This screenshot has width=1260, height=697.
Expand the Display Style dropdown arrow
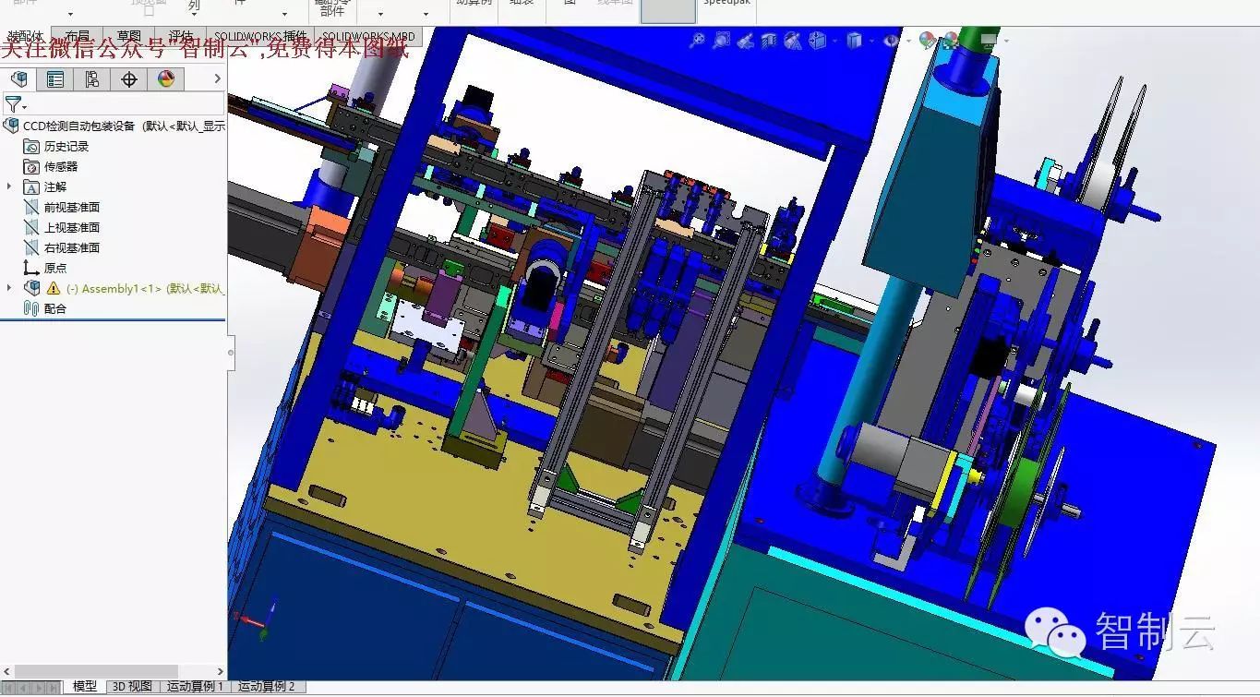click(871, 41)
